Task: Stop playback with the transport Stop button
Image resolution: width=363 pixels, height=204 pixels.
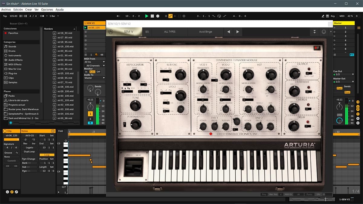Action: [x=152, y=16]
